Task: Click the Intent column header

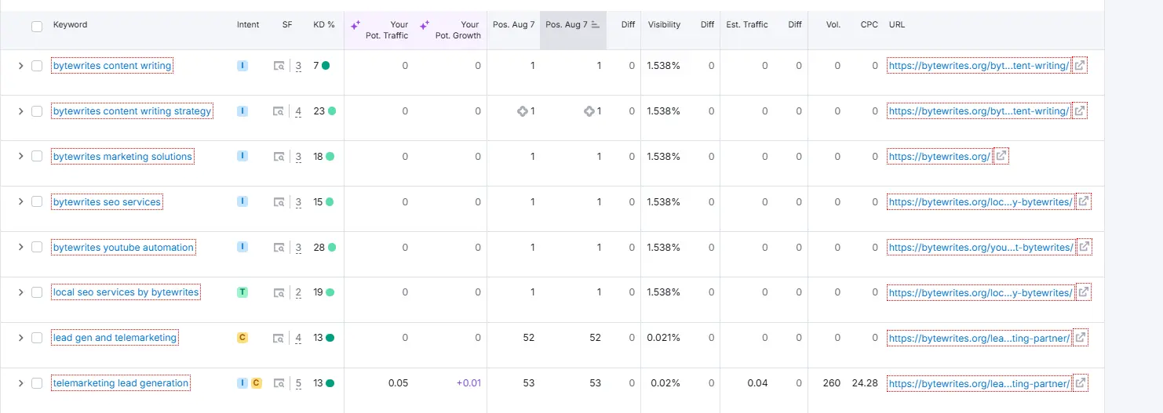Action: (248, 25)
